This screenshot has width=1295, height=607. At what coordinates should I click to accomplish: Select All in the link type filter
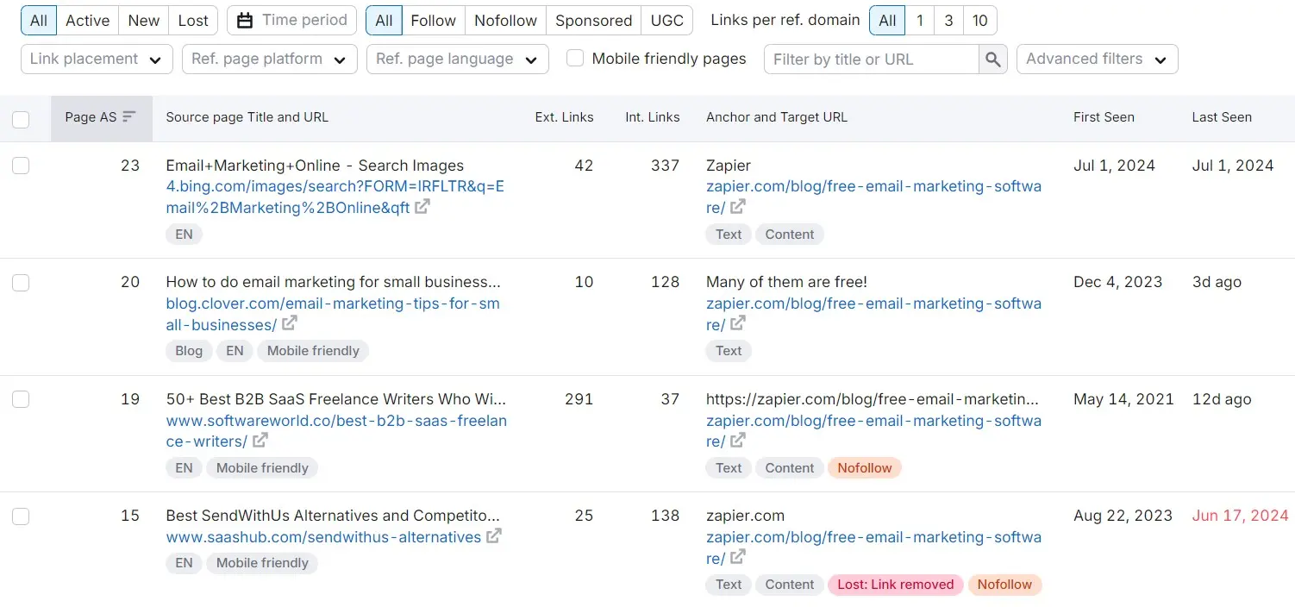(x=384, y=20)
